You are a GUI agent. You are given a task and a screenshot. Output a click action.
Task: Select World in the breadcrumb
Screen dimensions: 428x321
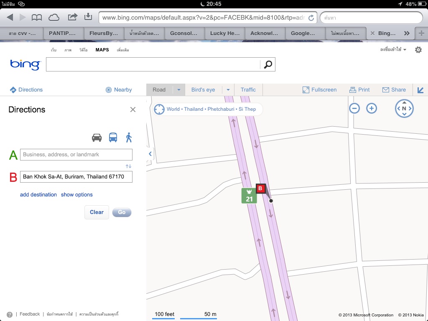(x=173, y=109)
